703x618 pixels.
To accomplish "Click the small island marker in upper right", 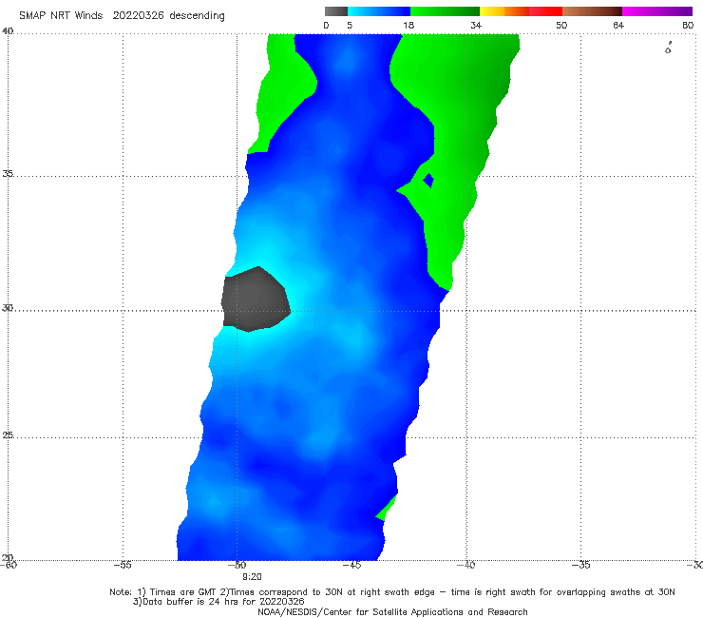I will (668, 48).
